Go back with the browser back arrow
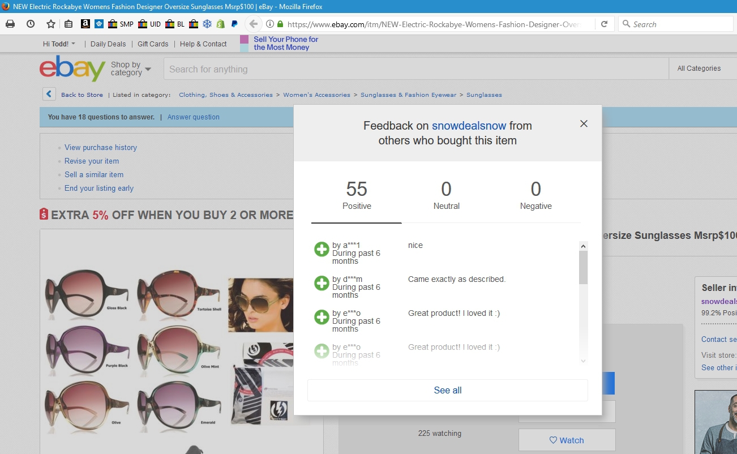The image size is (737, 454). pyautogui.click(x=254, y=24)
